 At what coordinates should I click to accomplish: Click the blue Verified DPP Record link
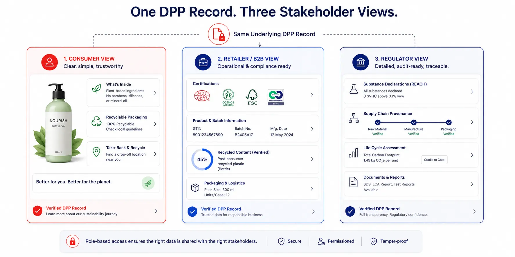pos(221,209)
